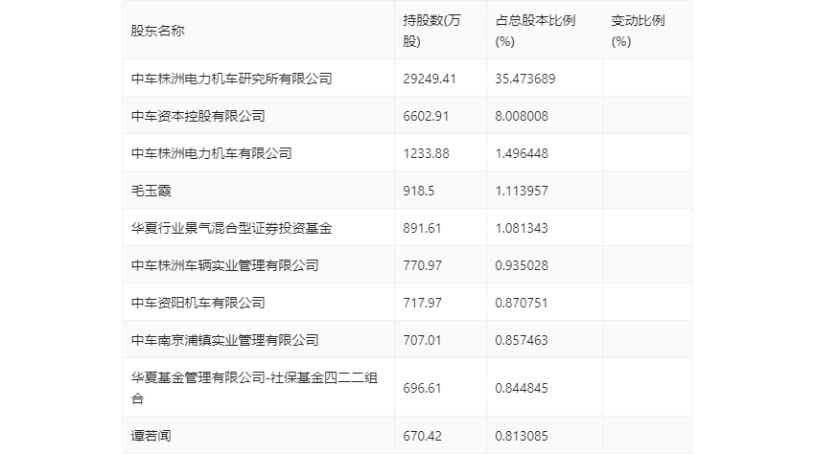This screenshot has width=815, height=454.
Task: Select shareholder 中车资本控股有限公司
Action: coord(198,116)
